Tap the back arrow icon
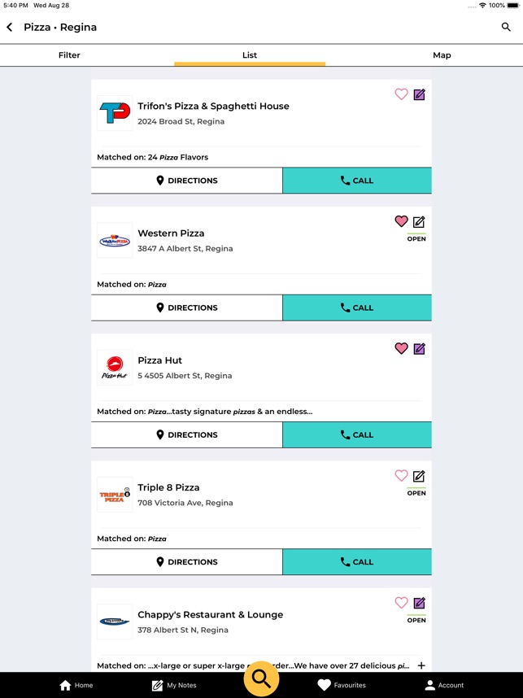Image resolution: width=523 pixels, height=698 pixels. [x=10, y=27]
